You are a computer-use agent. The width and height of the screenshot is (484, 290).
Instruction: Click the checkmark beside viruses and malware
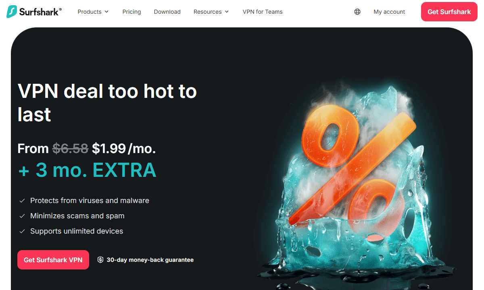23,201
